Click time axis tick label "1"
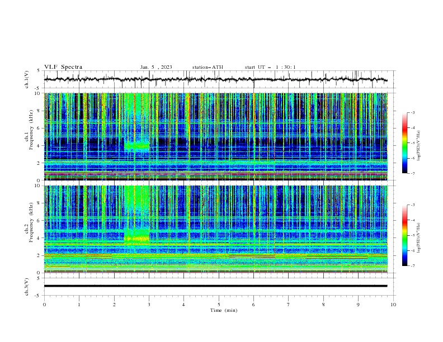 pos(79,305)
